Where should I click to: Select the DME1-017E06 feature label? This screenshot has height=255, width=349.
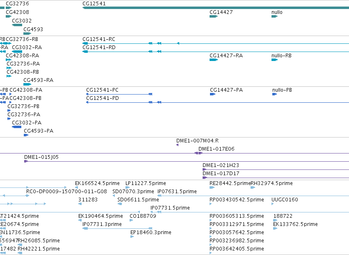tap(217, 149)
